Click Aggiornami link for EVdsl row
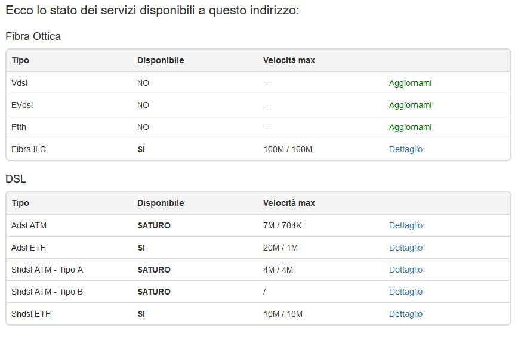Screen dimensions: 524x337 pyautogui.click(x=410, y=105)
